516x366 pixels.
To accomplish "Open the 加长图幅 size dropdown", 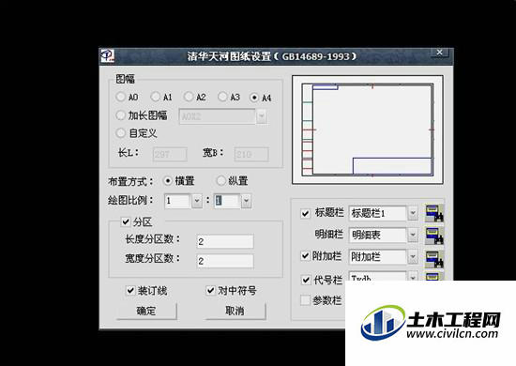I will 262,116.
